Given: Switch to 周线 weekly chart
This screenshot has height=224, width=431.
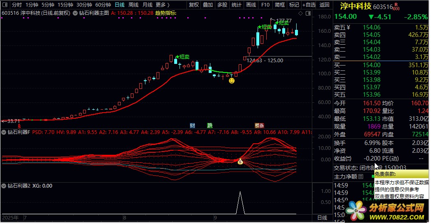Looking at the screenshot, I should point(134,5).
